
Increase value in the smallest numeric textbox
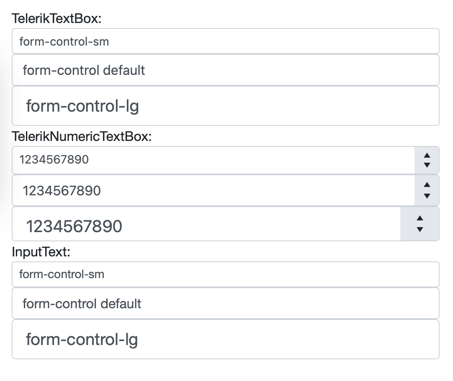[427, 156]
